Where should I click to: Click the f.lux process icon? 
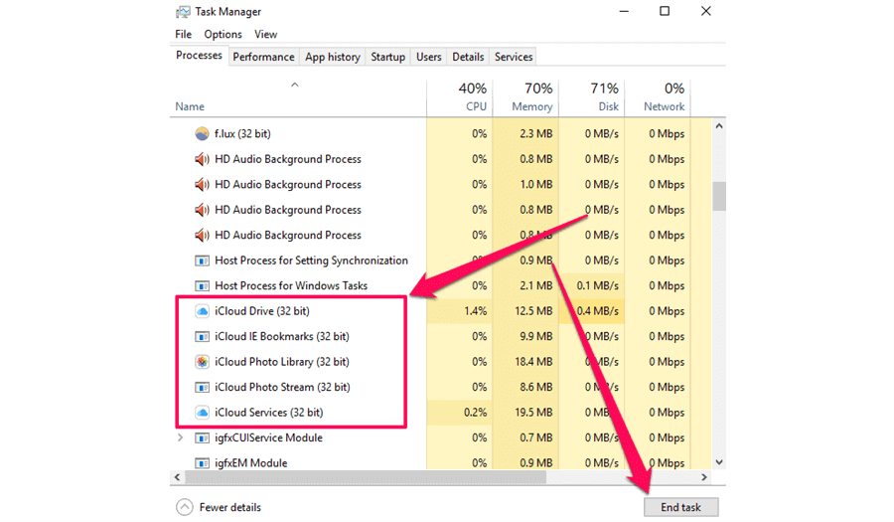(203, 133)
